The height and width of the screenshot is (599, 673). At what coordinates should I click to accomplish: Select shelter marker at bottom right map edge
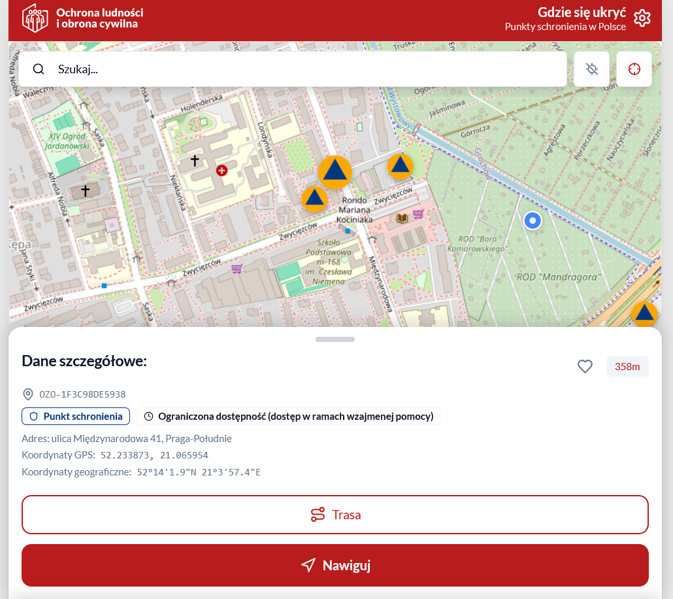click(x=644, y=314)
